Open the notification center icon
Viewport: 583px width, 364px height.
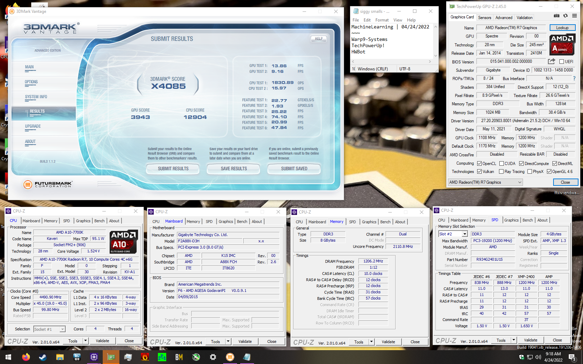click(x=572, y=357)
